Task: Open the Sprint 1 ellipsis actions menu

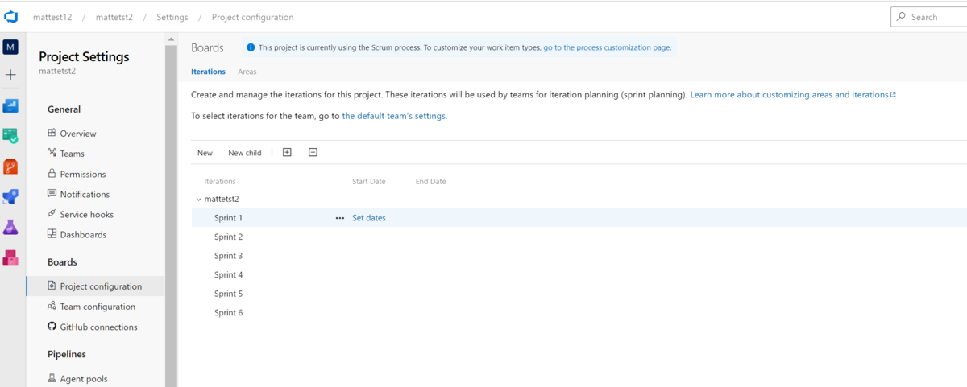Action: click(x=339, y=218)
